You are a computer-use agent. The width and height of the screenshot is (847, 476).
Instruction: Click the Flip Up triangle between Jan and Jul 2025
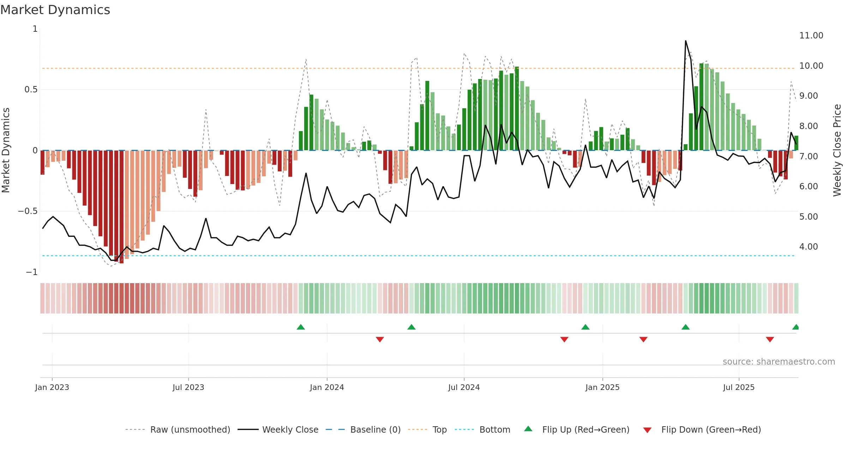pos(686,327)
